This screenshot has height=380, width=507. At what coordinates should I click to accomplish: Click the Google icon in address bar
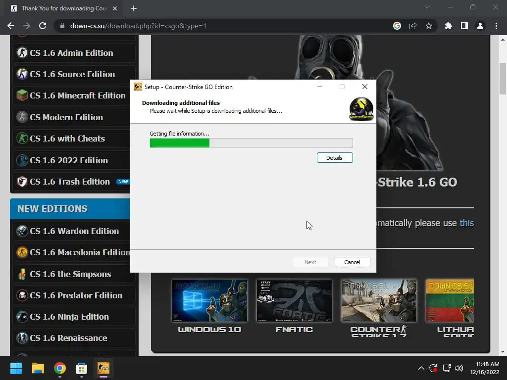click(x=397, y=26)
